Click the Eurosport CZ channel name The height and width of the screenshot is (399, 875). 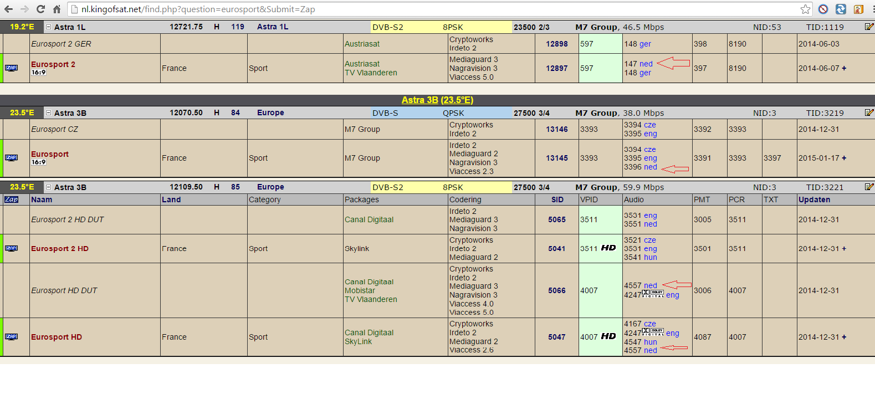tap(54, 129)
